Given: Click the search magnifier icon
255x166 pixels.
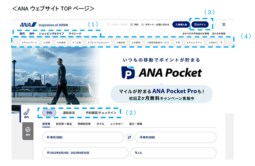Looking at the screenshot, I should click(x=215, y=25).
